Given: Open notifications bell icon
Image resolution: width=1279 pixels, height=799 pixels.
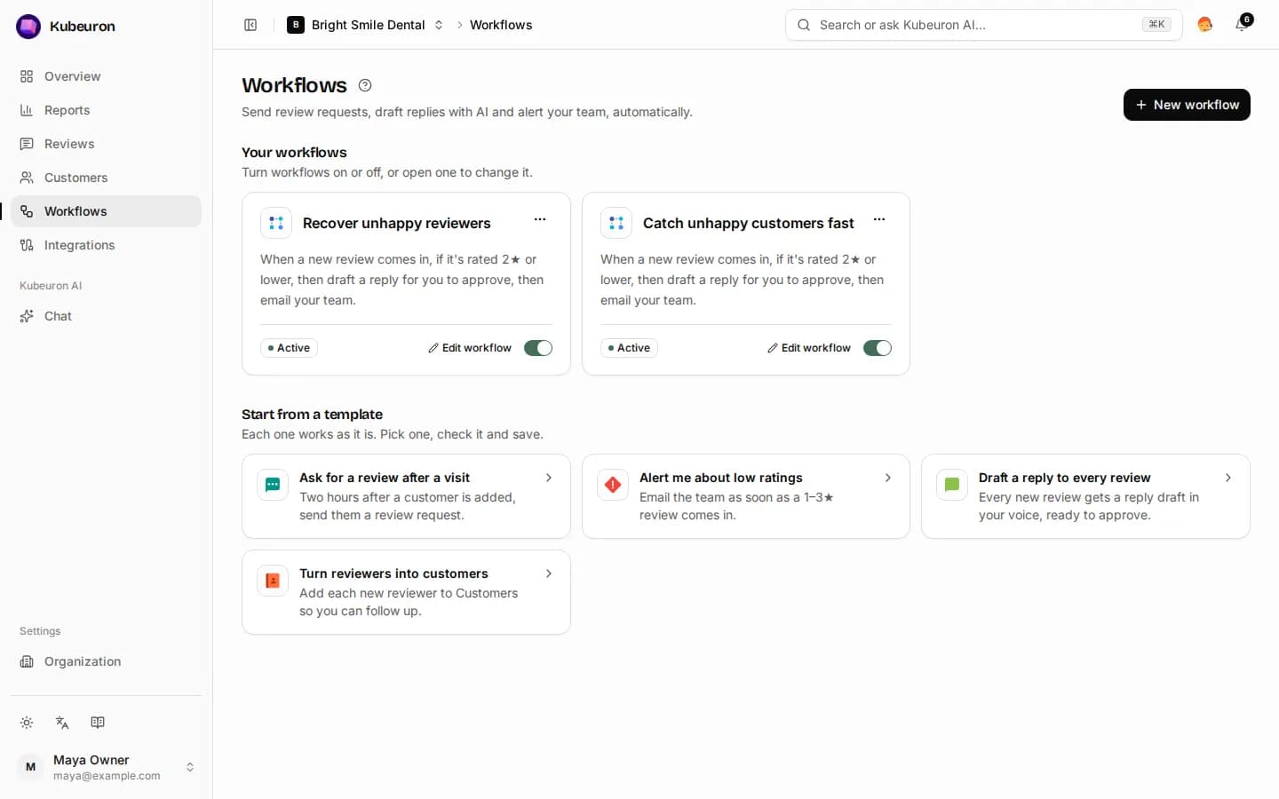Looking at the screenshot, I should (x=1242, y=25).
